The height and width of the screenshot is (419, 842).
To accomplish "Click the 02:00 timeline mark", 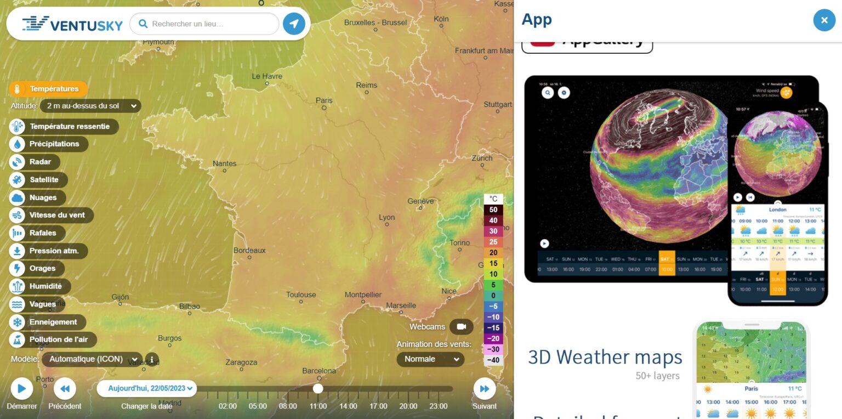I will tap(227, 406).
